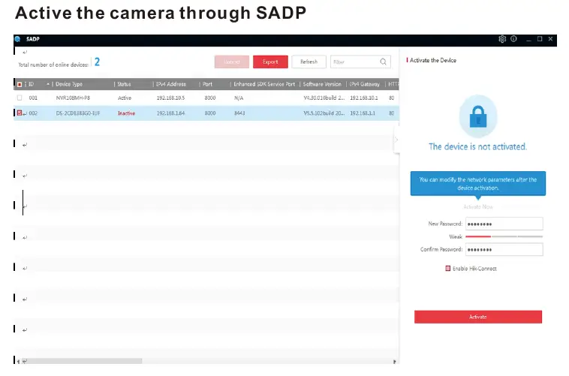Viewport: 569px width, 376px height.
Task: Click the N/A SDK port value
Action: click(239, 98)
